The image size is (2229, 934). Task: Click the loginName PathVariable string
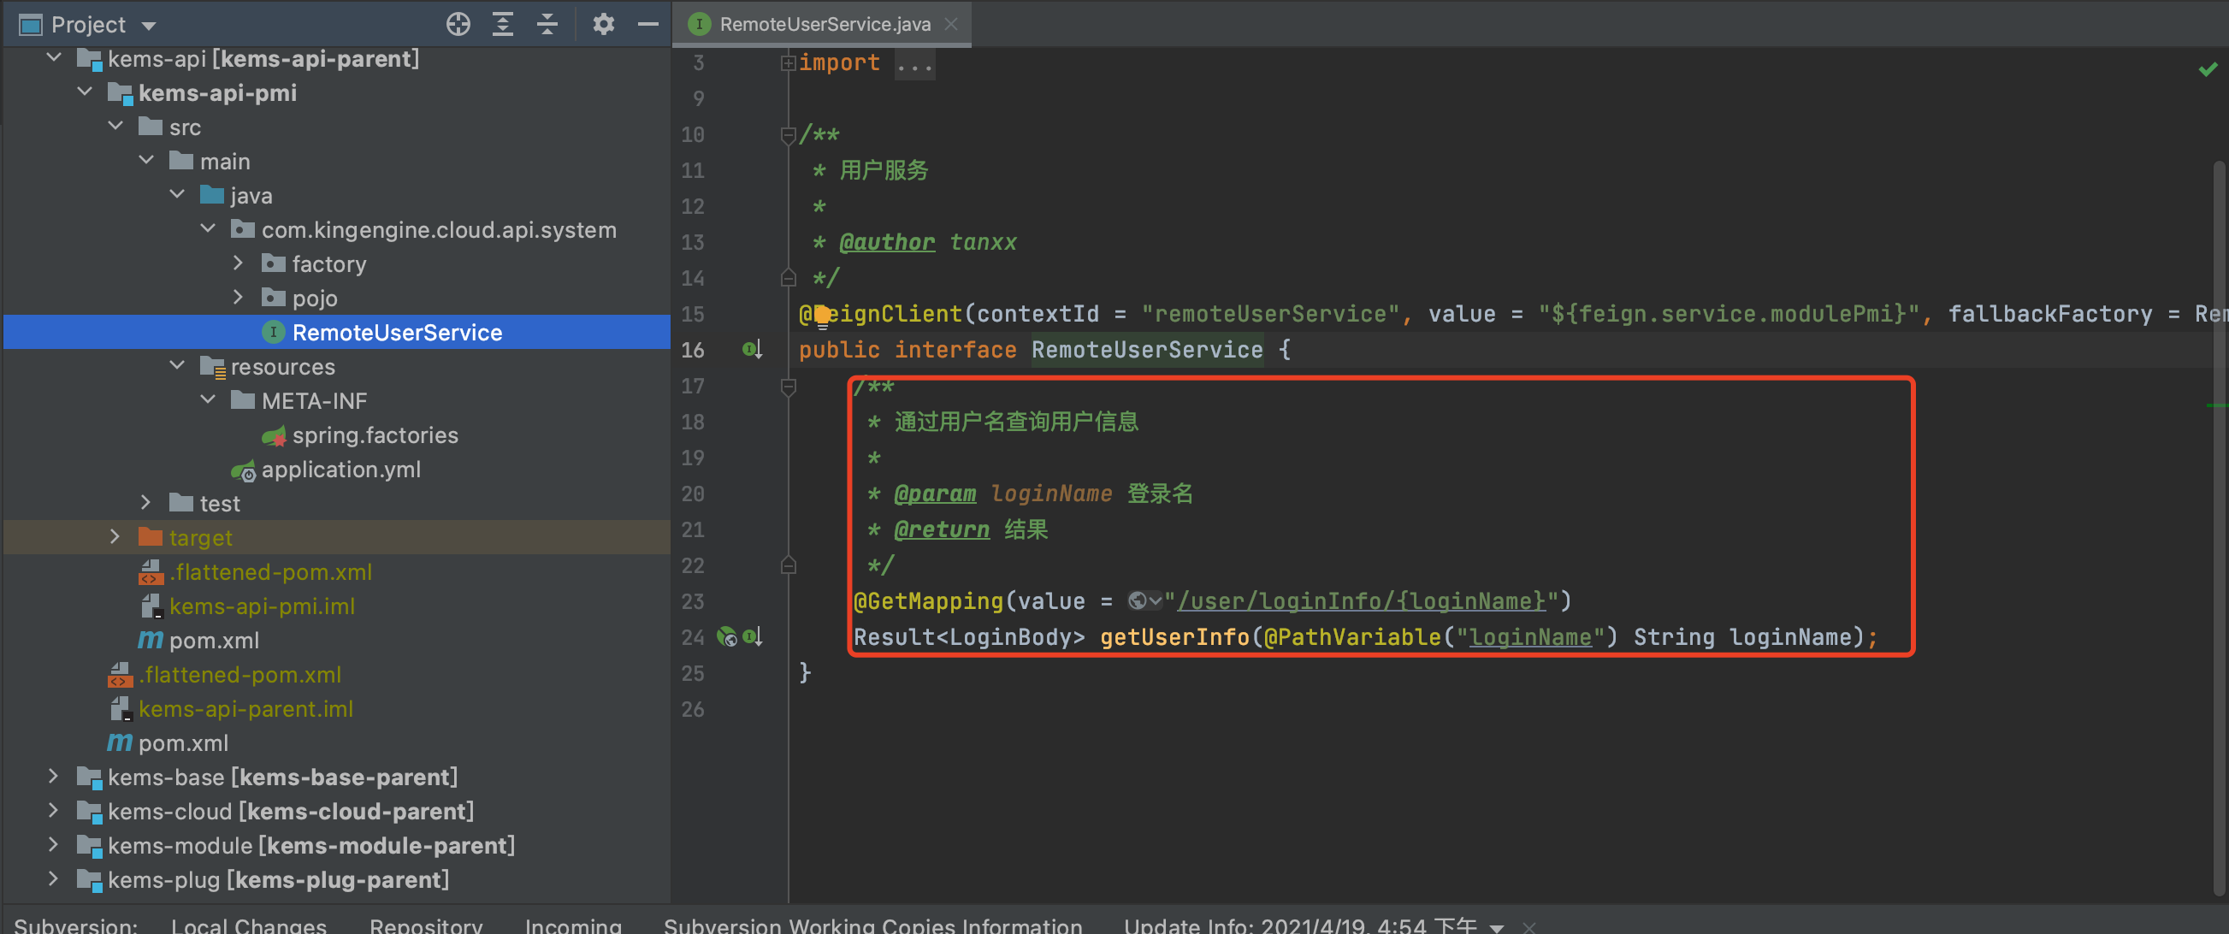[1530, 638]
